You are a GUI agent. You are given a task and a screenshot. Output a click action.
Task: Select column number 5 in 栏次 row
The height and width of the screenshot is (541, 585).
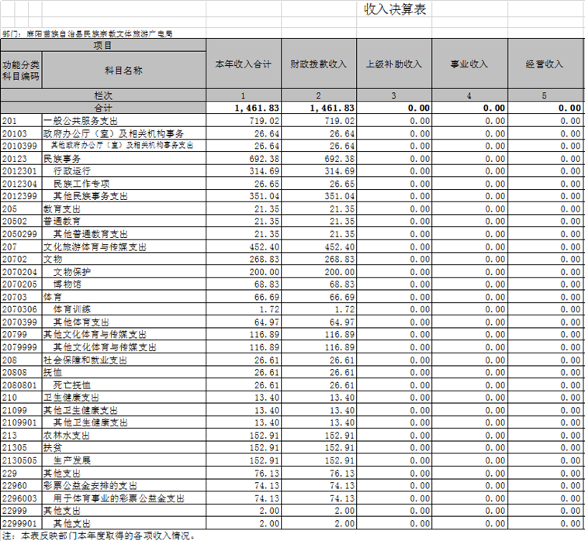pos(545,95)
